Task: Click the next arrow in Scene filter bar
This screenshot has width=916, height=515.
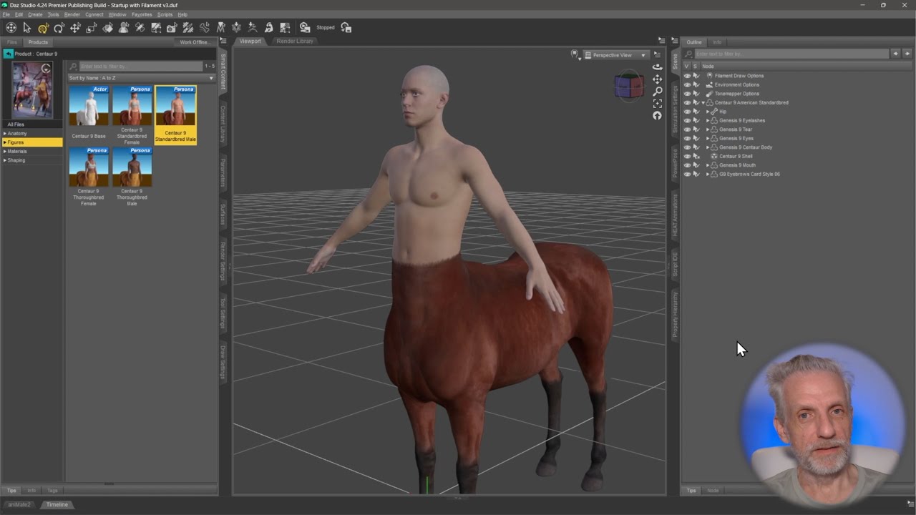Action: [907, 54]
